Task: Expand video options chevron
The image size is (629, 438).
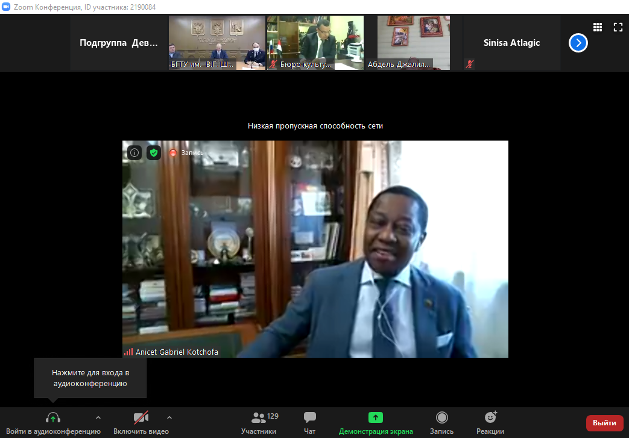Action: pos(169,417)
